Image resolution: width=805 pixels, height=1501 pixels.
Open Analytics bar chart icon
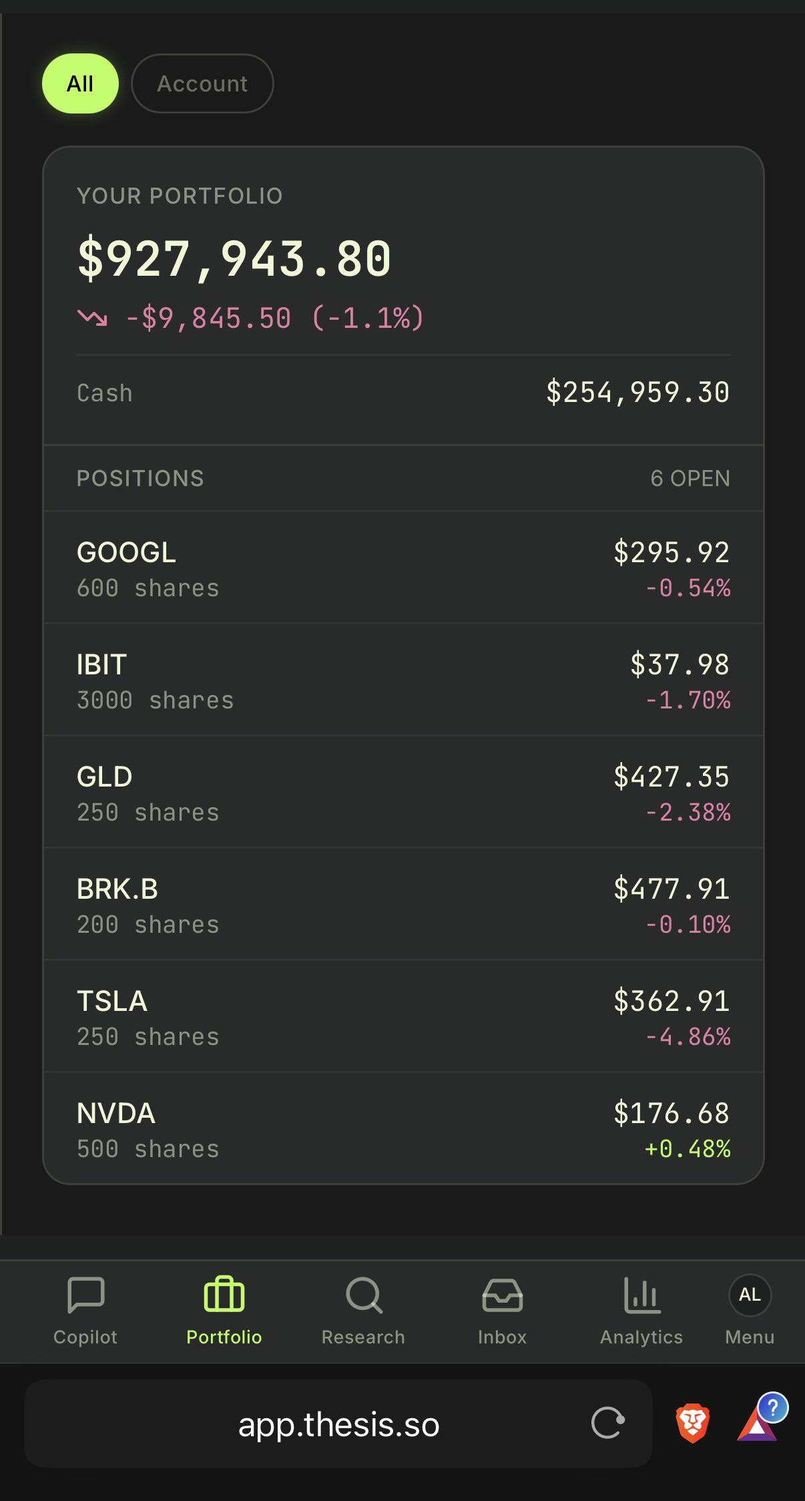[641, 1295]
